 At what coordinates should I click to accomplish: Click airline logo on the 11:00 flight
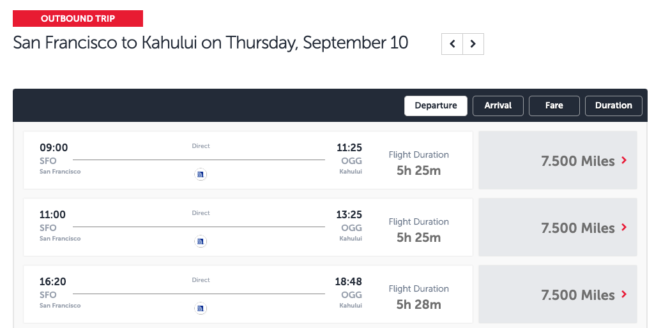click(x=201, y=241)
